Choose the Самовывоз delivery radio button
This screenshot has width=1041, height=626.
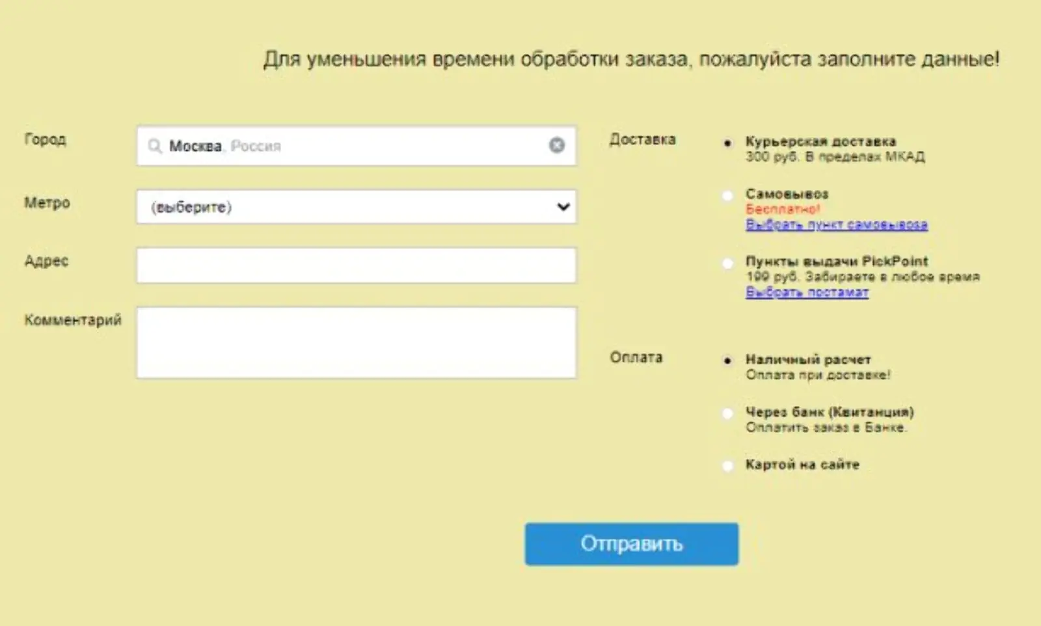coord(727,195)
